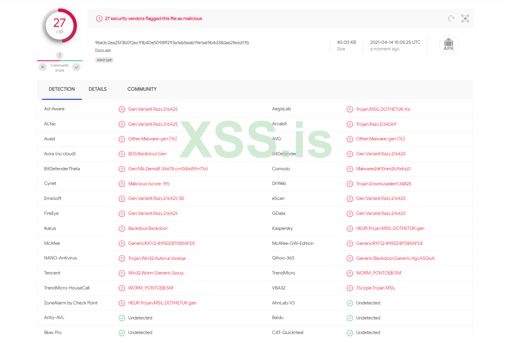This screenshot has width=511, height=339.
Task: Select the DETECTION tab
Action: pyautogui.click(x=62, y=89)
